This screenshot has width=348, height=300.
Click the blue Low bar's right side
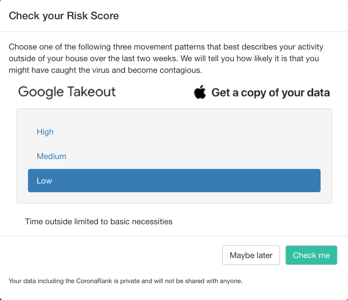pyautogui.click(x=289, y=181)
